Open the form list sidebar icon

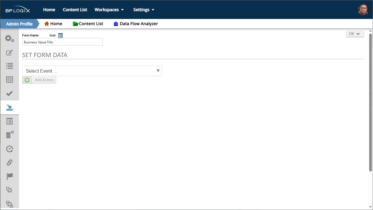[10, 121]
